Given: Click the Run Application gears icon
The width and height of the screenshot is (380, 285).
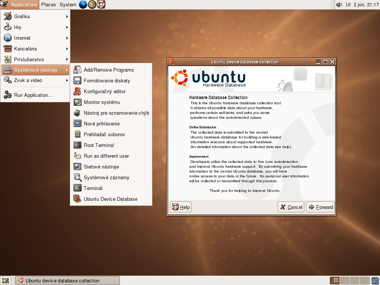Looking at the screenshot, I should 7,95.
